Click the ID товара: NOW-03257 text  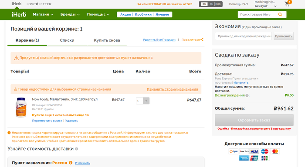point(47,105)
